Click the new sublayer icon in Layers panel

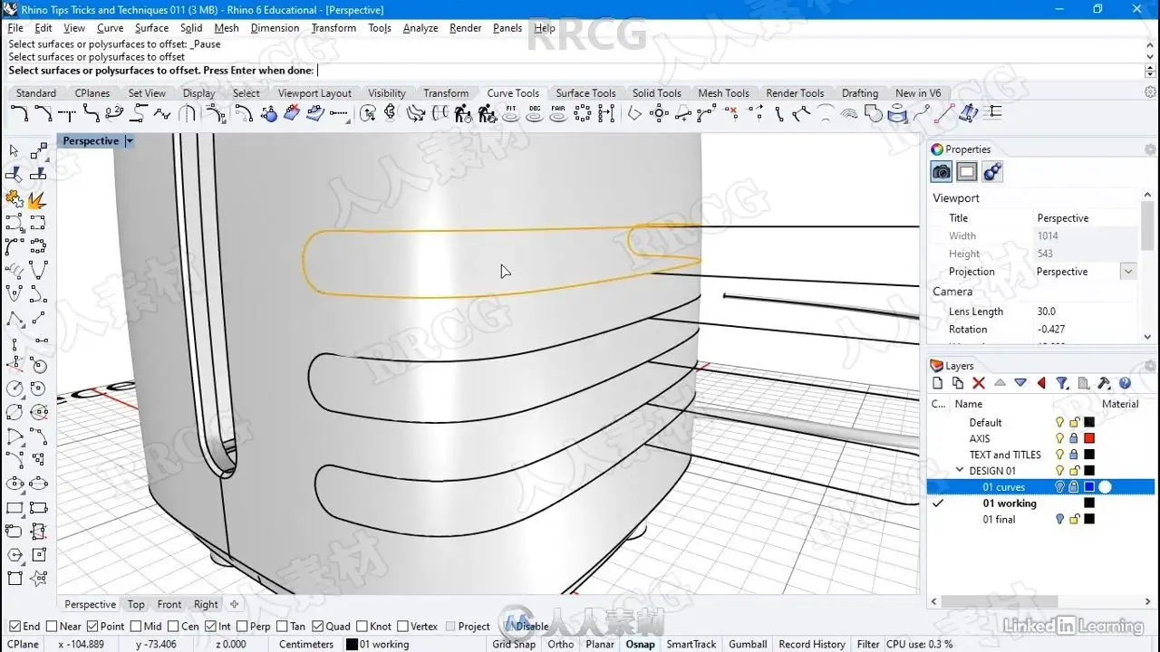pyautogui.click(x=958, y=383)
